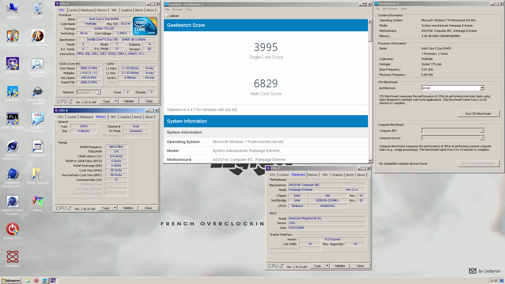Click Close in Memory CPU-Z window
505x284 pixels.
[x=148, y=208]
